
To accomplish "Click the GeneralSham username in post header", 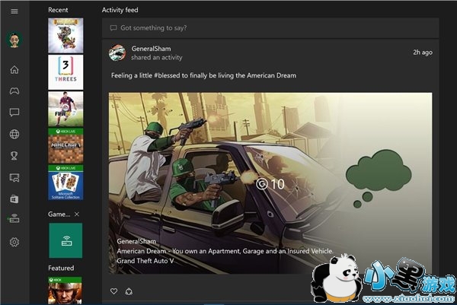I will coord(151,49).
